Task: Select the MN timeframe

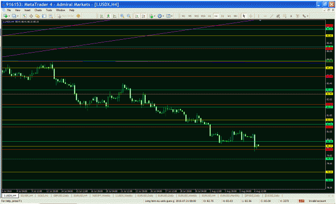Action: [235, 16]
